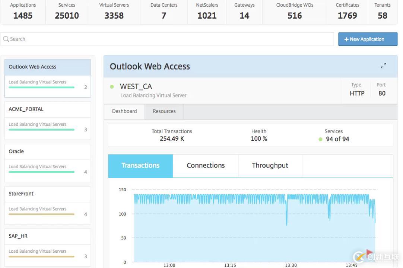Switch to the Dashboard tab

[x=124, y=111]
